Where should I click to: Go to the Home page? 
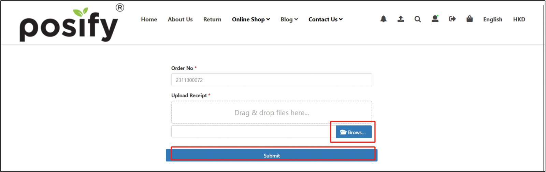[149, 19]
